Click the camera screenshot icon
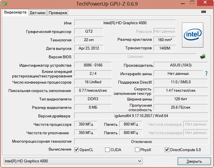The width and height of the screenshot is (214, 168). pyautogui.click(x=204, y=12)
